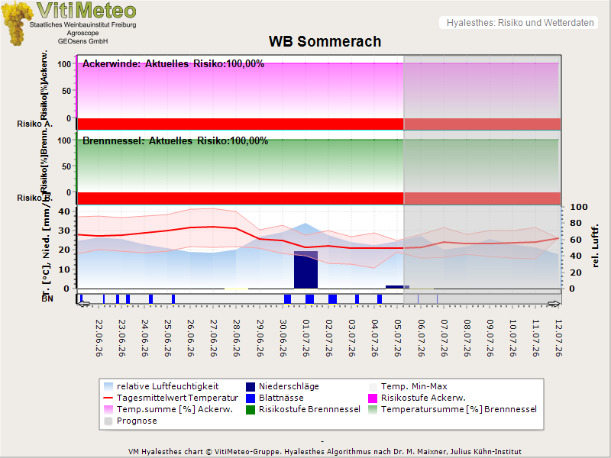Click the magenta Risikostufe Ackerw. legend swatch
This screenshot has width=611, height=458.
tap(373, 398)
